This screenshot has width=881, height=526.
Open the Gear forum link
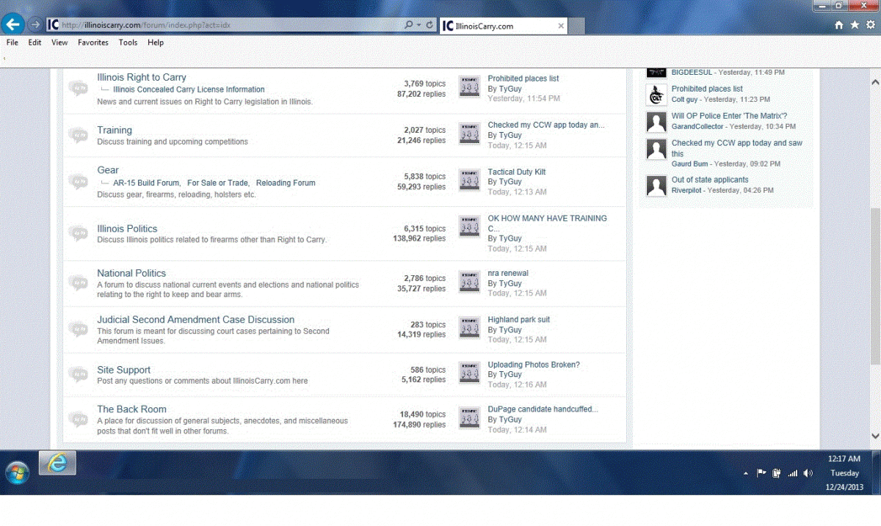point(108,170)
